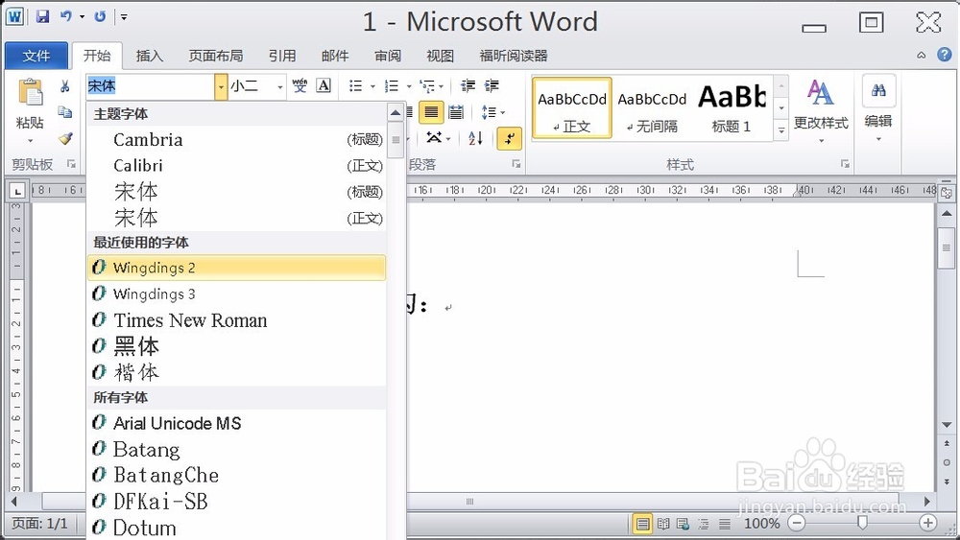960x540 pixels.
Task: Click the Paste clipboard icon
Action: pyautogui.click(x=30, y=92)
